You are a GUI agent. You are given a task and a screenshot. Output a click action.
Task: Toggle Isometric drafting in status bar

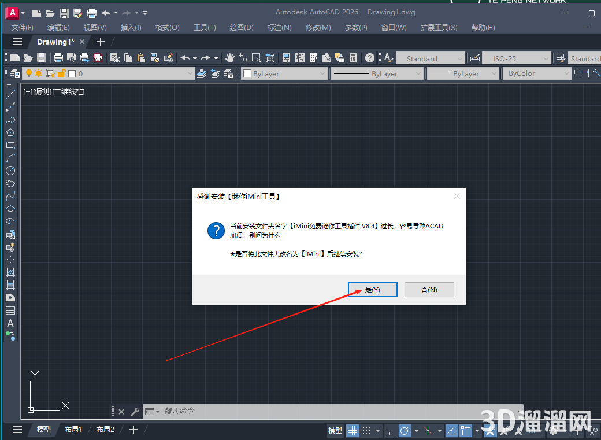tap(428, 430)
